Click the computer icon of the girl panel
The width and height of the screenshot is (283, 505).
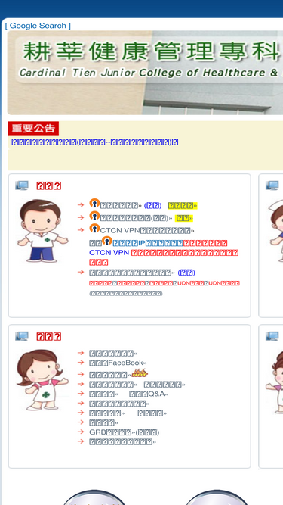pos(22,336)
